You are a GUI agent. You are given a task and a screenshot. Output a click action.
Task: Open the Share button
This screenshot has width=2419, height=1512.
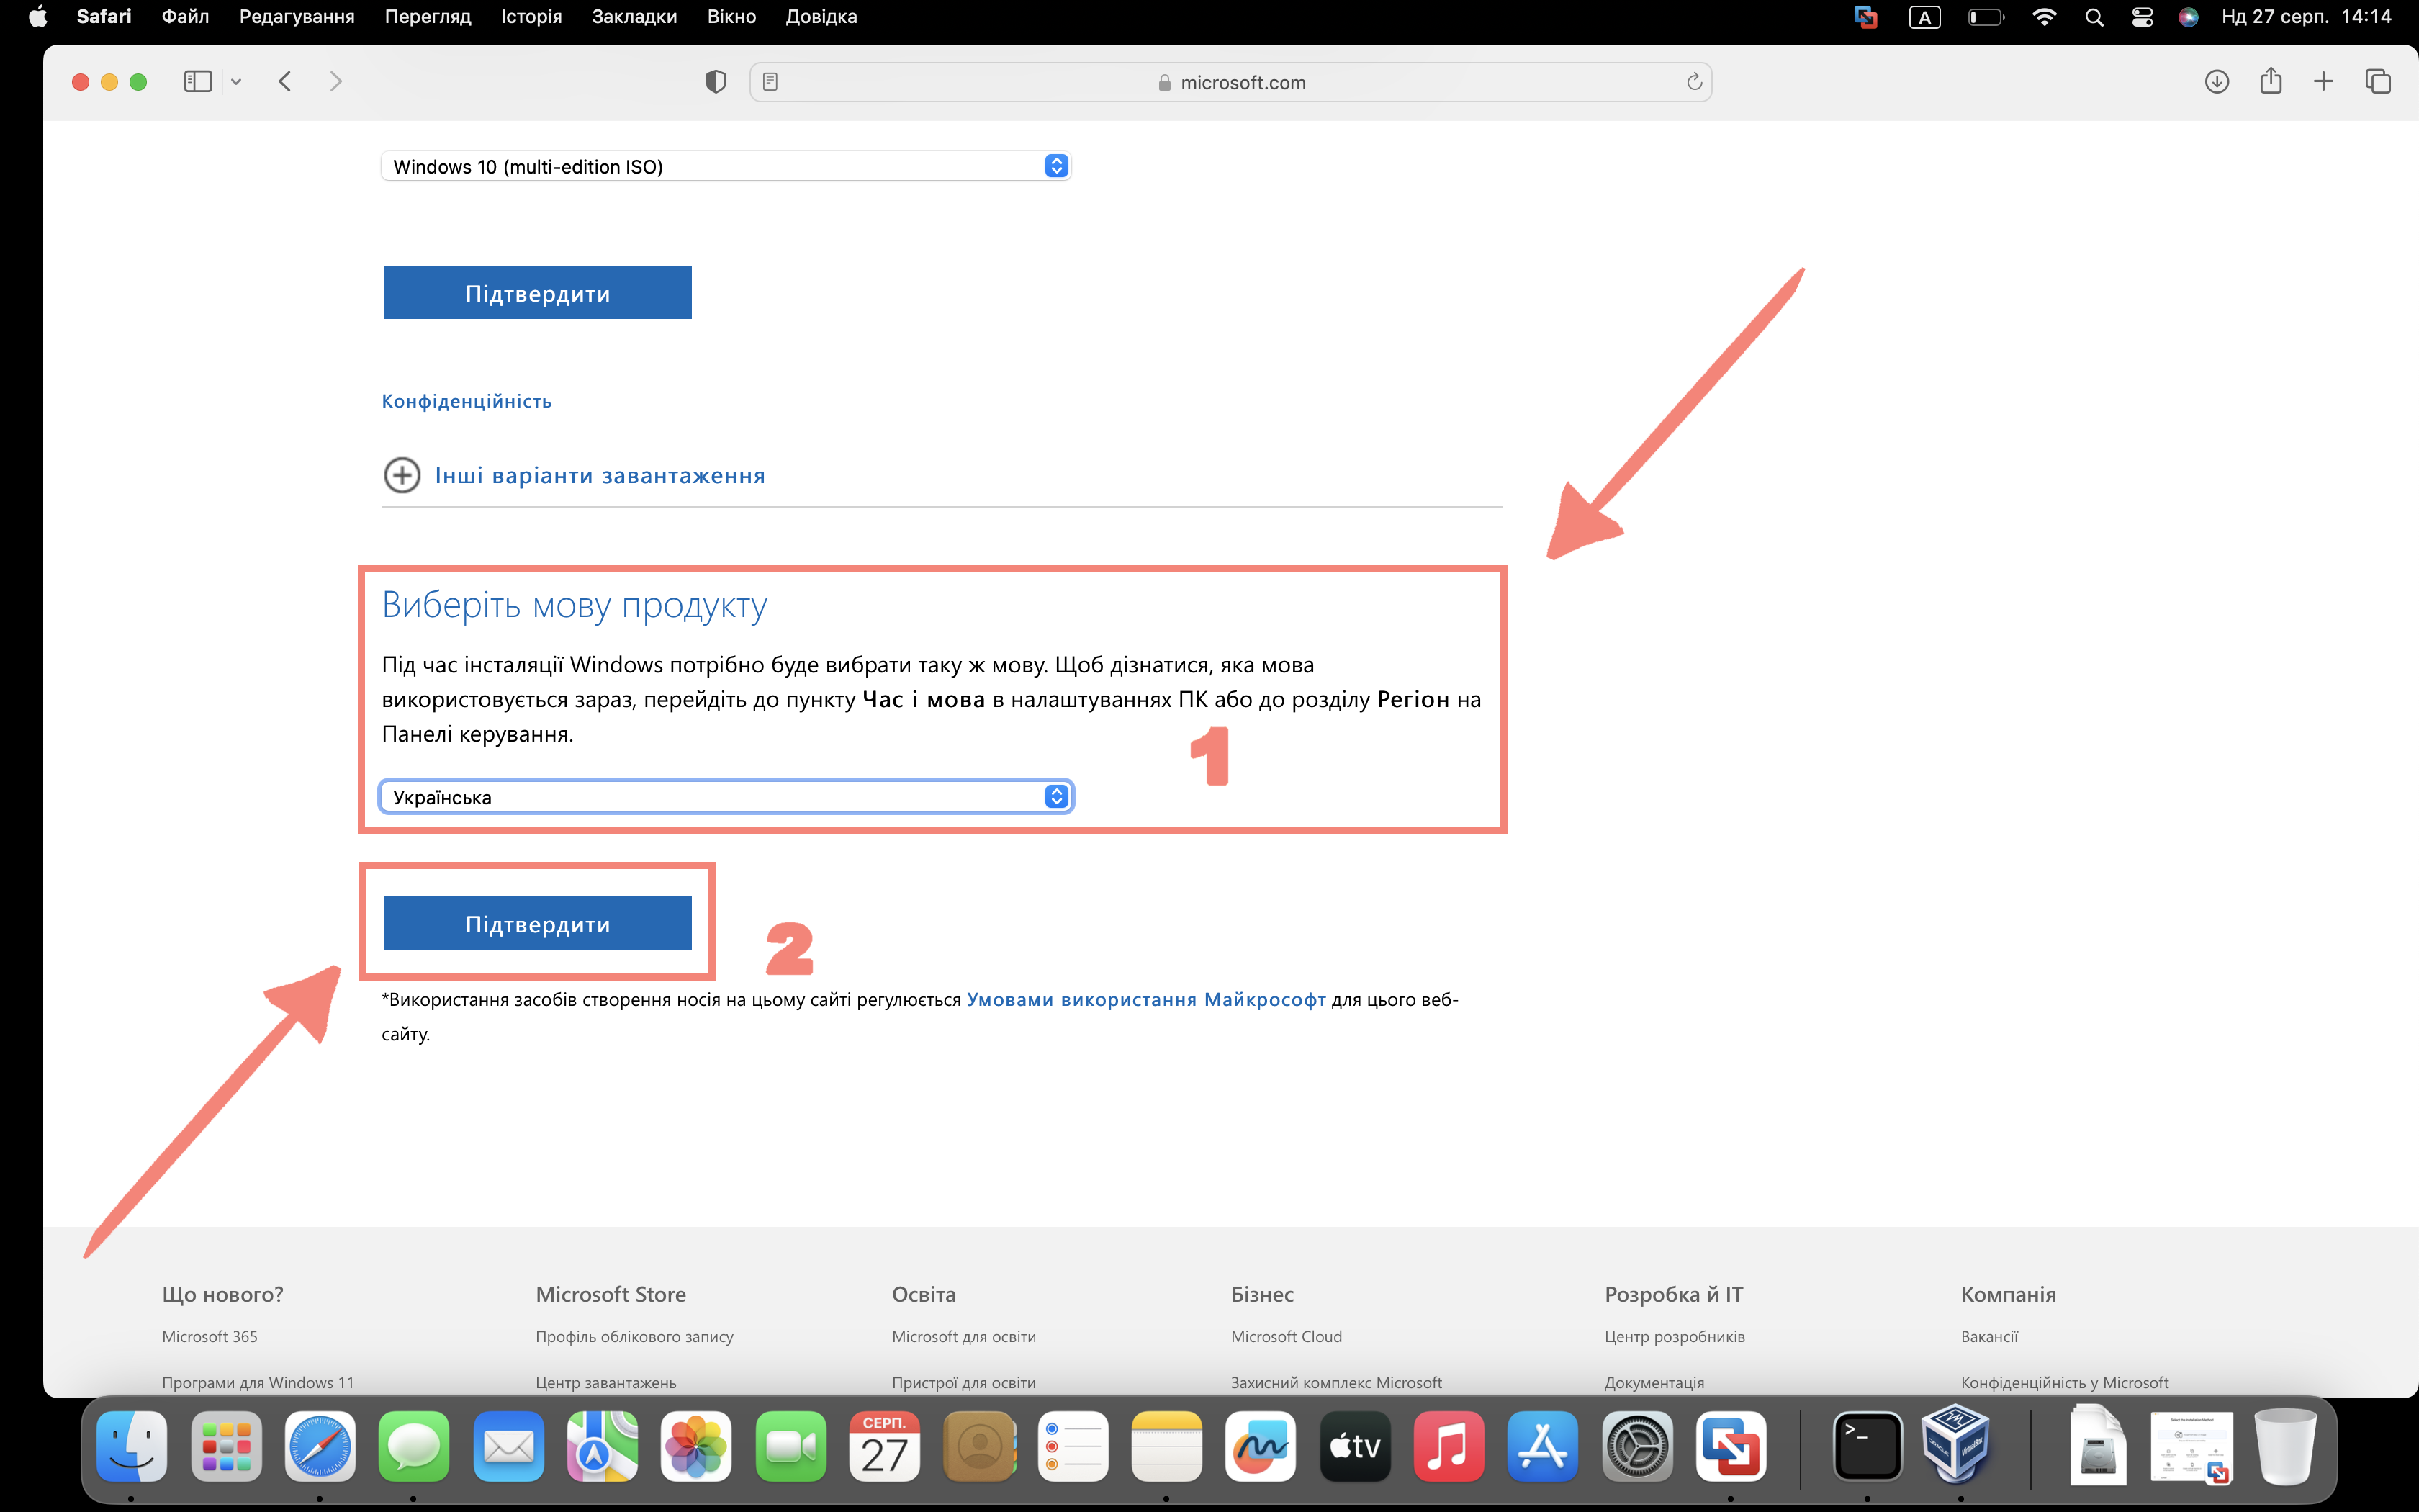click(x=2271, y=81)
